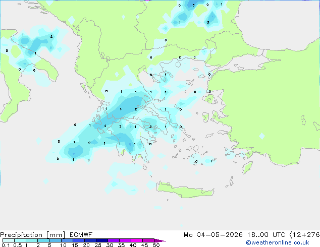Screen dimensions: 320x247
Task: Click the "0.5" legend scale label
Action: click(x=18, y=245)
